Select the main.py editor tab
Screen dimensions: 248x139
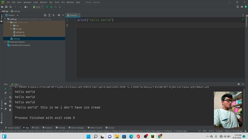pos(73,15)
